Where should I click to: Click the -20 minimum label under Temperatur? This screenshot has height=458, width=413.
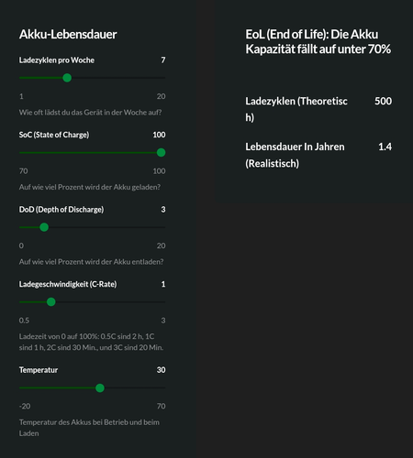tap(25, 406)
